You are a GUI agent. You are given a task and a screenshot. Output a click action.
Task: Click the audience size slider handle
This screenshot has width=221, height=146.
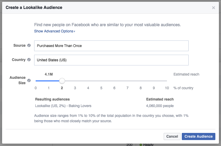(x=62, y=81)
